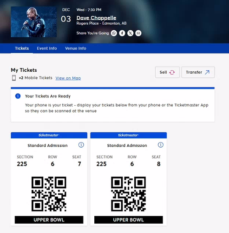Screen dimensions: 229x233
Task: Click the Wed - 7:30 PM time text
Action: click(89, 10)
